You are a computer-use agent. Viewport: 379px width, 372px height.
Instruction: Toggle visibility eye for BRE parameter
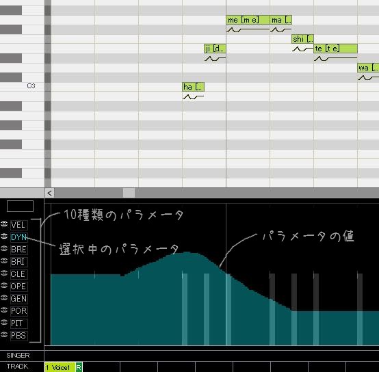coord(4,248)
